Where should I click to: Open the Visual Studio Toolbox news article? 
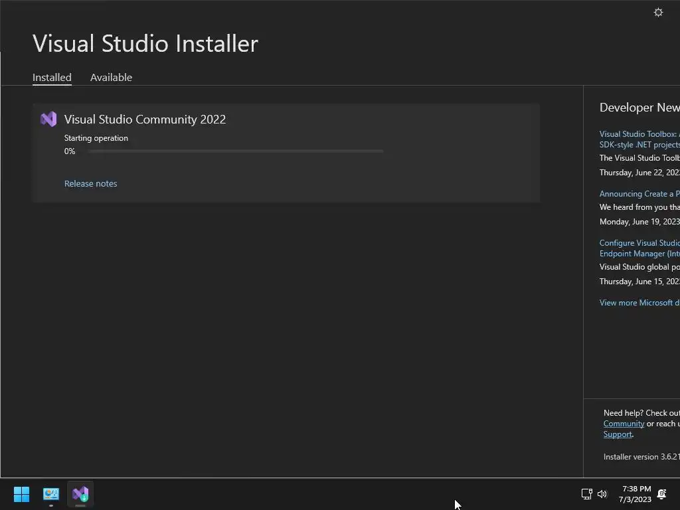pos(639,139)
